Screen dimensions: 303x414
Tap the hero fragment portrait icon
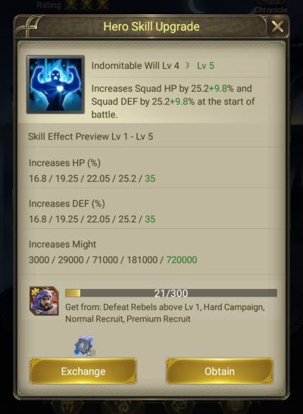point(44,301)
